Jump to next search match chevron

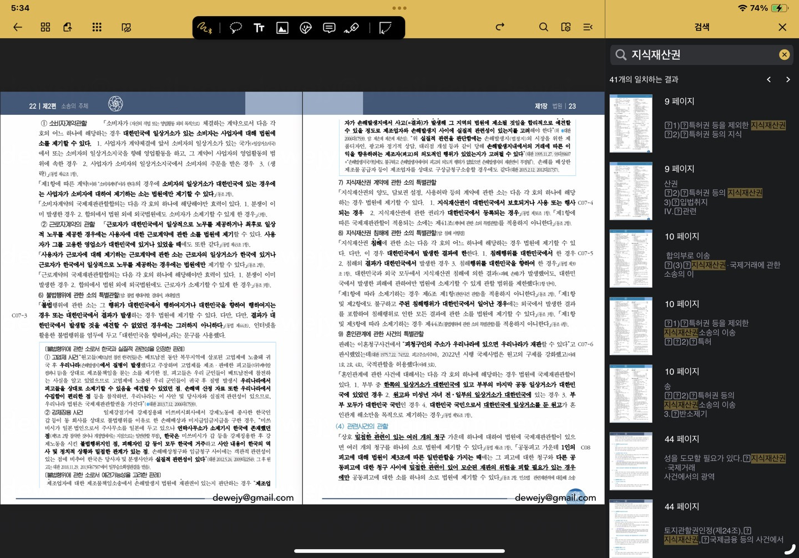pyautogui.click(x=788, y=80)
